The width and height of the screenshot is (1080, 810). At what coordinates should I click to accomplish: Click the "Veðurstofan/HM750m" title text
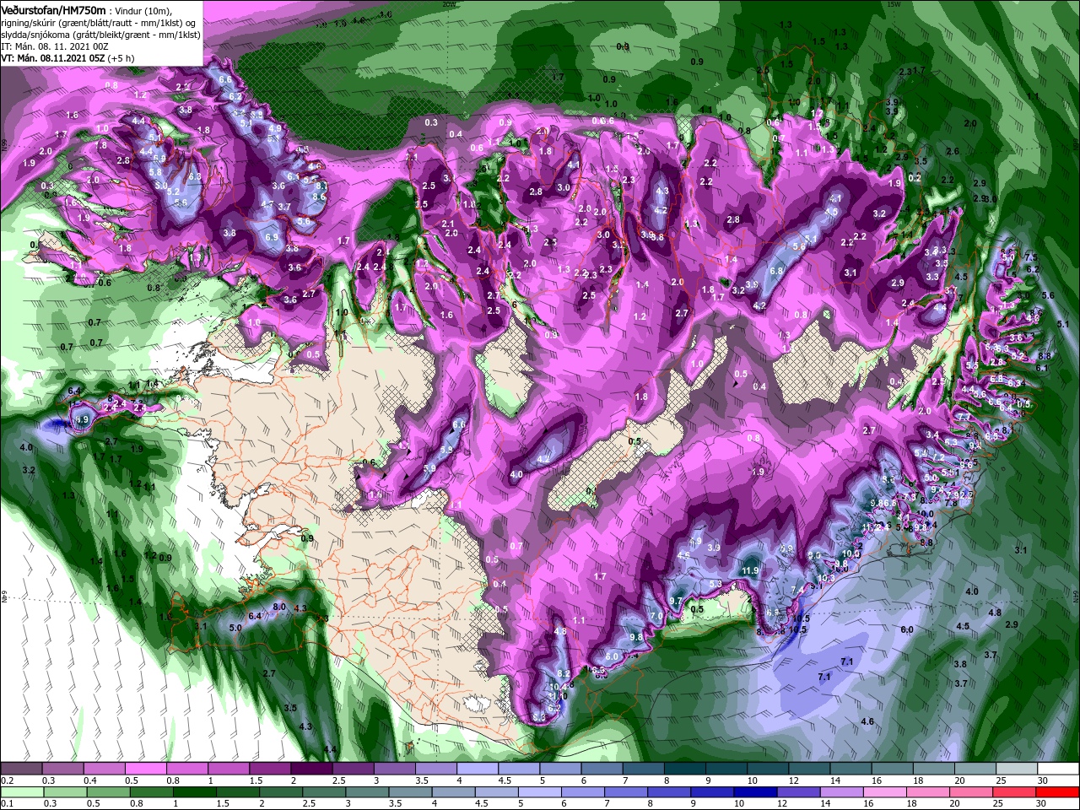(x=54, y=9)
